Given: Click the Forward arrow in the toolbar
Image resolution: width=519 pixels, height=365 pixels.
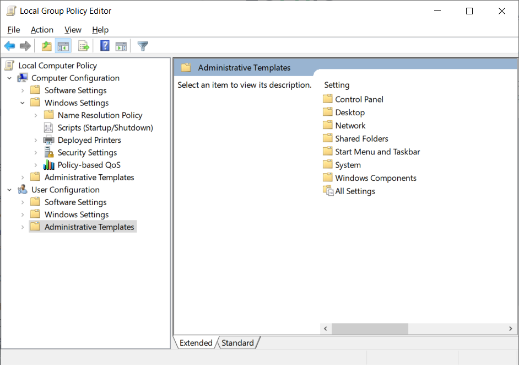Looking at the screenshot, I should 25,46.
